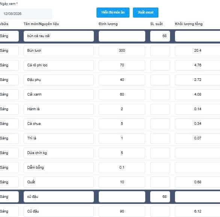Click the 'Sáng' meal cell of 'bún cá rau cải' row

click(9, 36)
